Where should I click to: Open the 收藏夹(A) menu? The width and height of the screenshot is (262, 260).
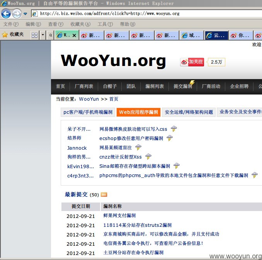click(x=80, y=24)
